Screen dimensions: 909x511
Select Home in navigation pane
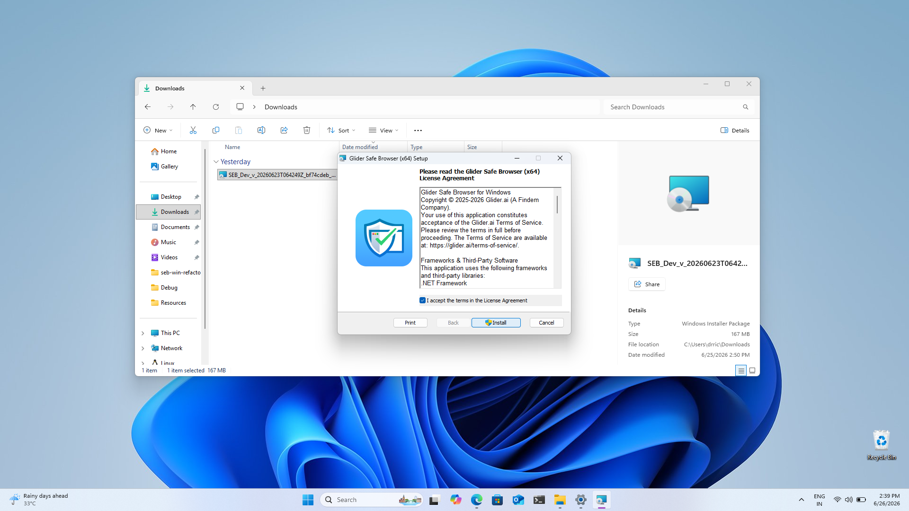169,151
